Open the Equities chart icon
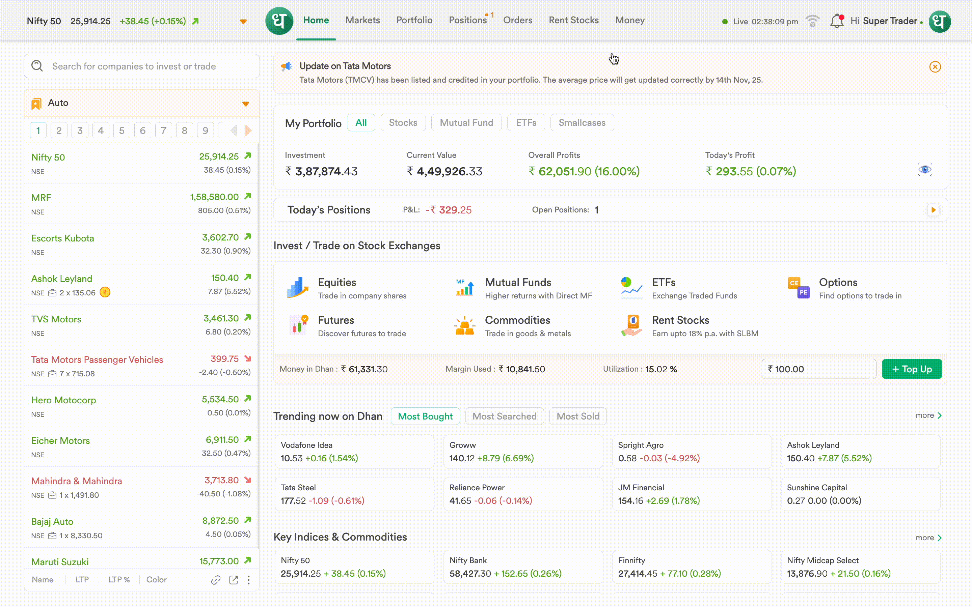Viewport: 972px width, 607px height. pyautogui.click(x=297, y=288)
